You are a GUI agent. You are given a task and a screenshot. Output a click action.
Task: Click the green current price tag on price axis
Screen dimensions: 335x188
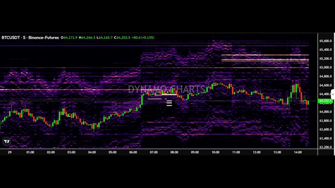pos(326,101)
